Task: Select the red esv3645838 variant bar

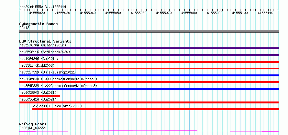Action: tap(149, 82)
